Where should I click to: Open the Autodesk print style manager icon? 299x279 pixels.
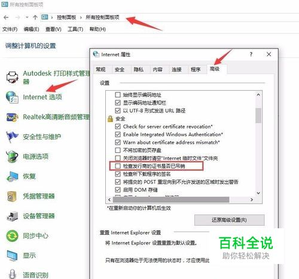click(13, 77)
